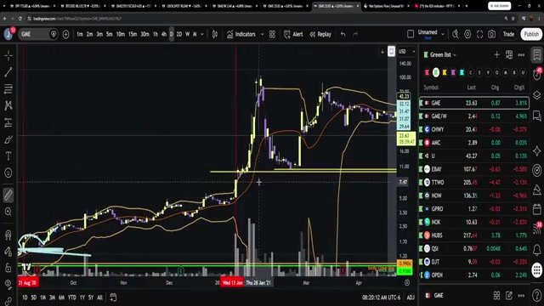Open watchlist advanced view icon
Viewport: 544px width, 306px height.
point(509,54)
